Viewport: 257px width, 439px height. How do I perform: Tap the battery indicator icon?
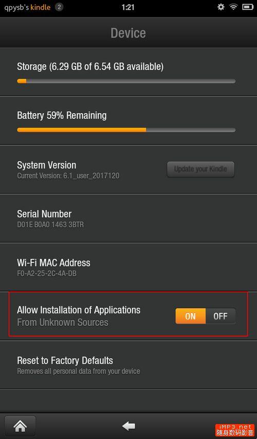coord(248,7)
